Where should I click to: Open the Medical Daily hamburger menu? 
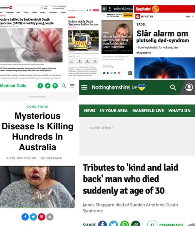(x=72, y=85)
